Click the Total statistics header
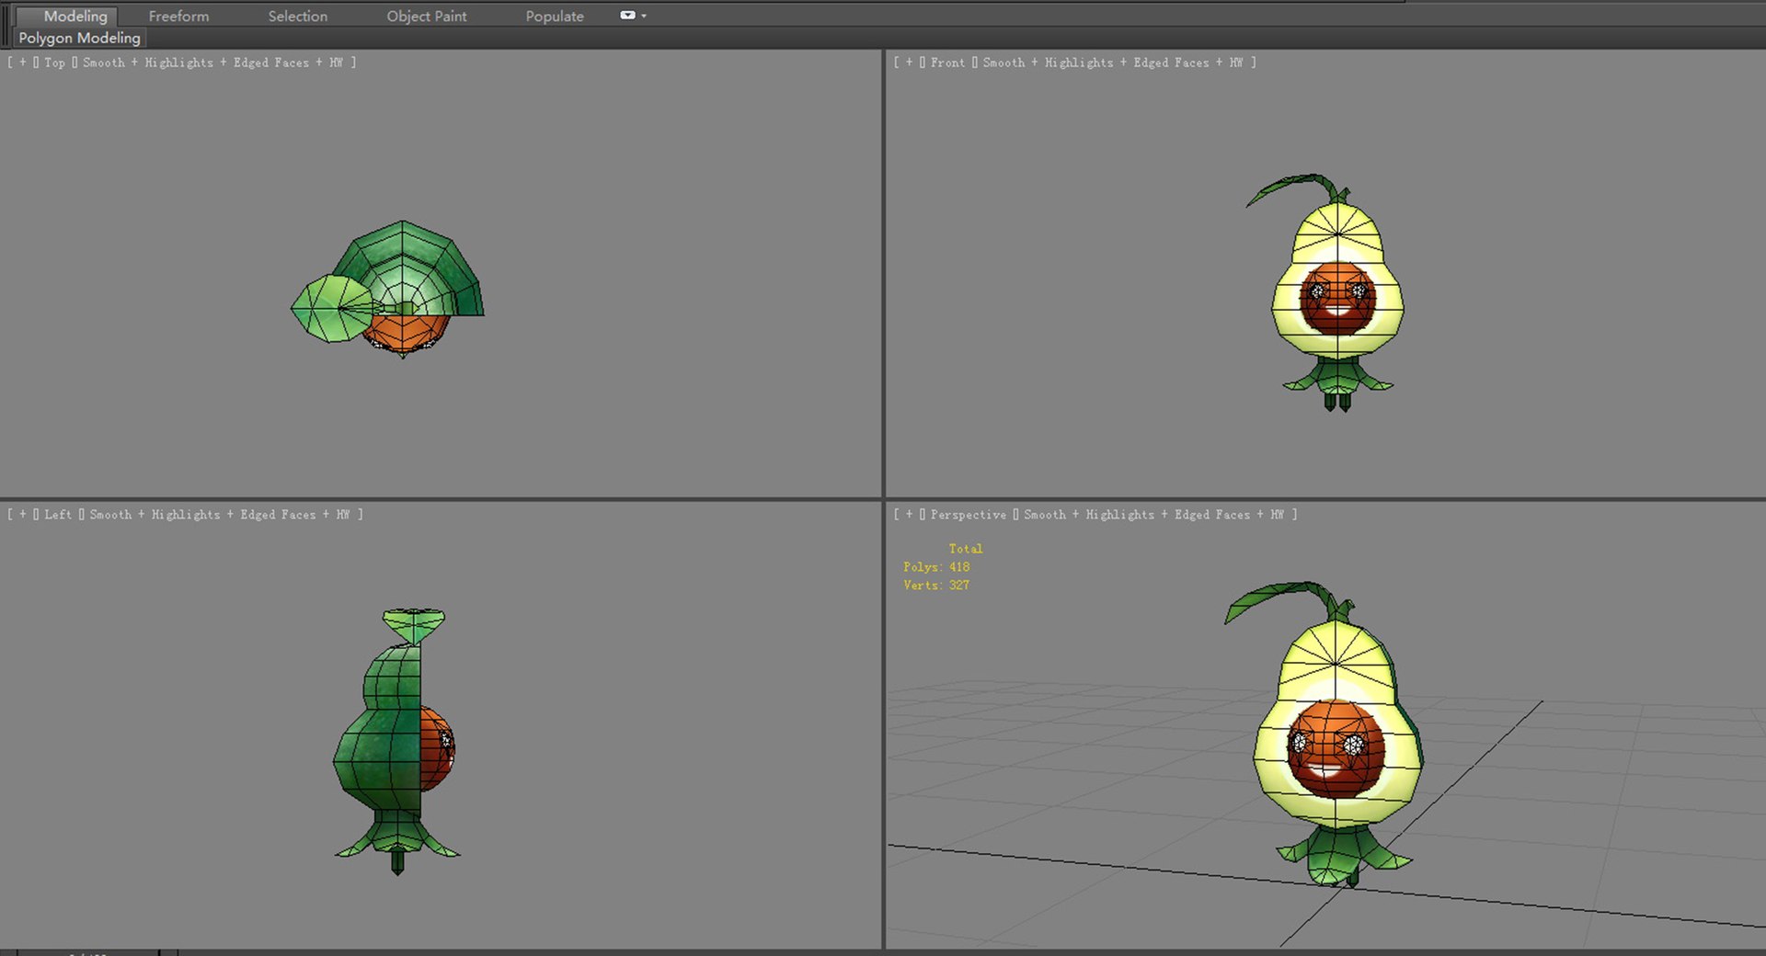1766x956 pixels. (966, 549)
